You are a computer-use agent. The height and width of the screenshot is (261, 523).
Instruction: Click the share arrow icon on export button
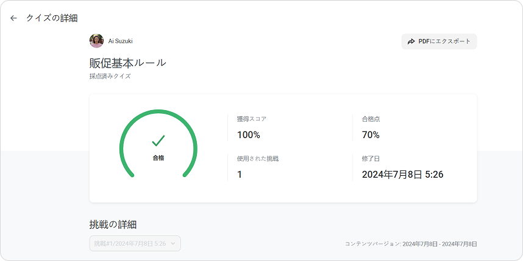(x=411, y=41)
